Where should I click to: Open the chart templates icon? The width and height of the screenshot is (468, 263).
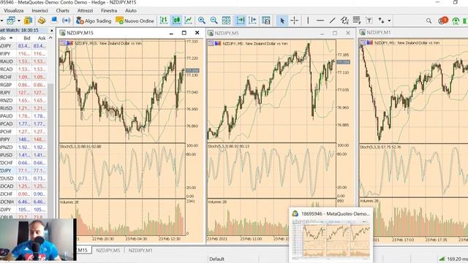coord(265,20)
